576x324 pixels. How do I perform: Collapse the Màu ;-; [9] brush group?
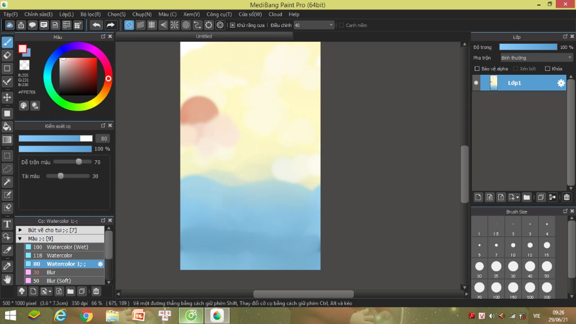[20, 238]
